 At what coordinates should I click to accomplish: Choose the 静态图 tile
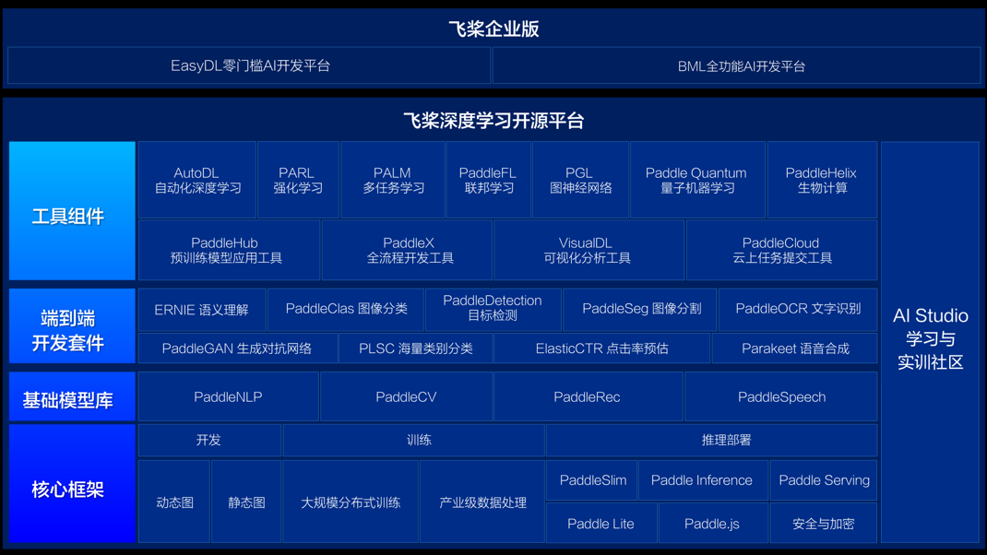(246, 502)
